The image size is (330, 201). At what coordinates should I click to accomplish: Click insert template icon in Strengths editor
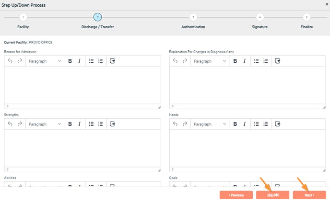tap(113, 124)
